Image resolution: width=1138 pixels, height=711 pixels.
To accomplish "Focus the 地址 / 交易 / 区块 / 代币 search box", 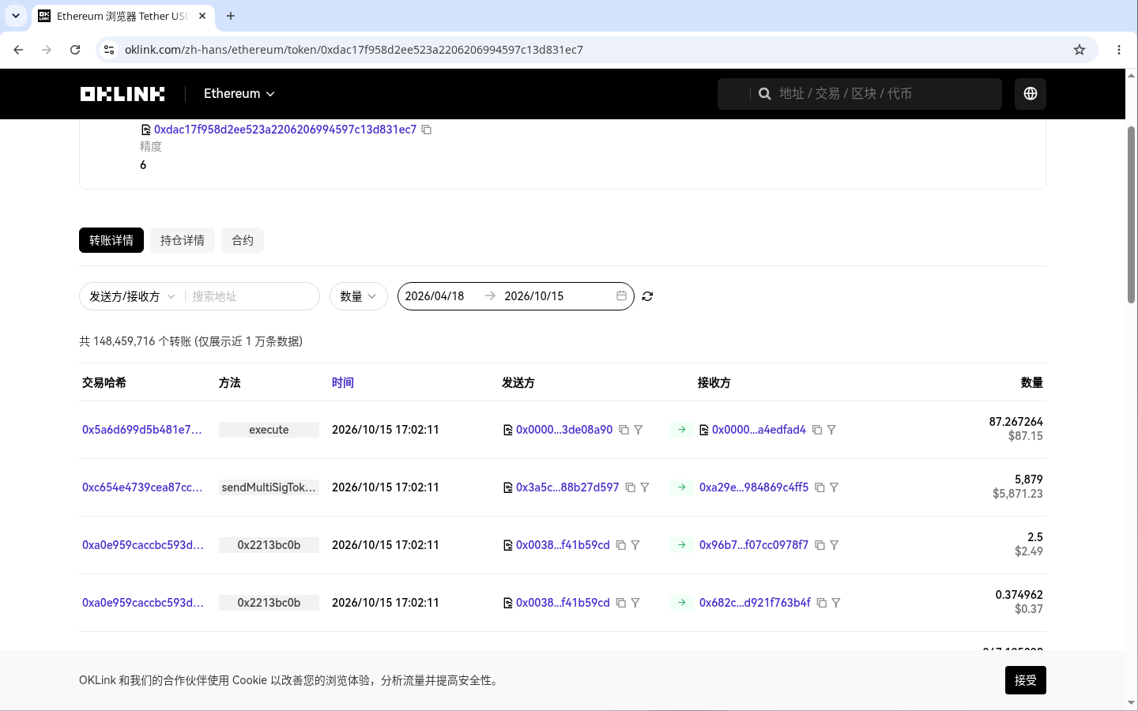I will pos(859,94).
